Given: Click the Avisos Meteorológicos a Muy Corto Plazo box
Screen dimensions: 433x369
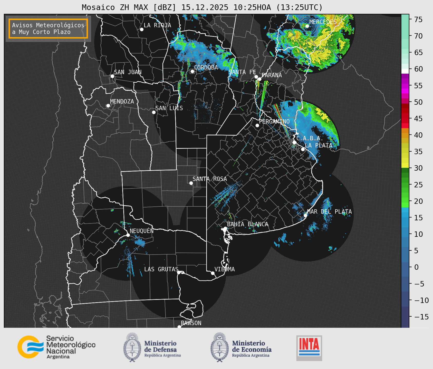Looking at the screenshot, I should click(48, 28).
